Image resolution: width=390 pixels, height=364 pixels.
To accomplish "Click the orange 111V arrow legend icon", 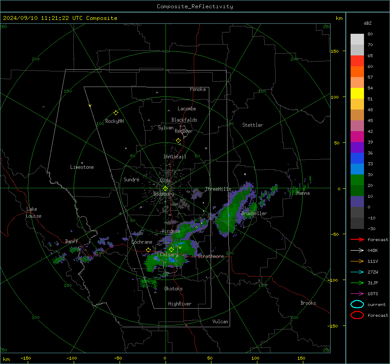I will (x=357, y=261).
